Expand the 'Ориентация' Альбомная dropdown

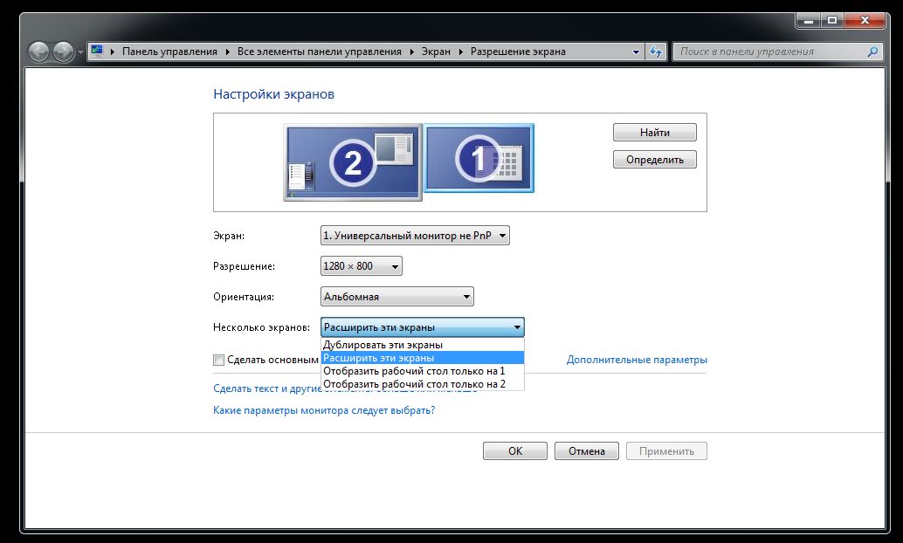(x=397, y=297)
